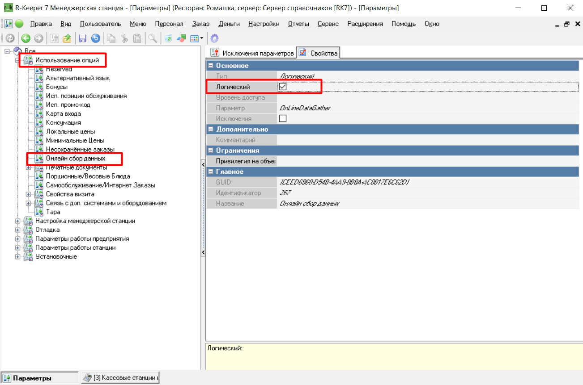Click the Комментарий value field
Screen dimensions: 583x385
(427, 140)
